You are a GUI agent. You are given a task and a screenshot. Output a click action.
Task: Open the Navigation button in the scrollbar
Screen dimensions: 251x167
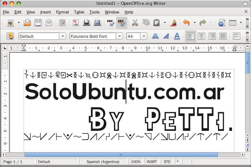tap(247, 145)
